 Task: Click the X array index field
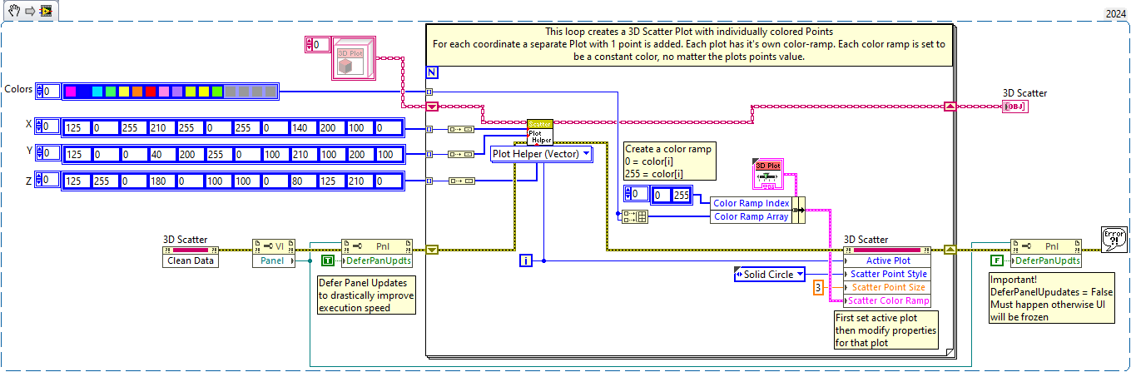click(x=51, y=126)
